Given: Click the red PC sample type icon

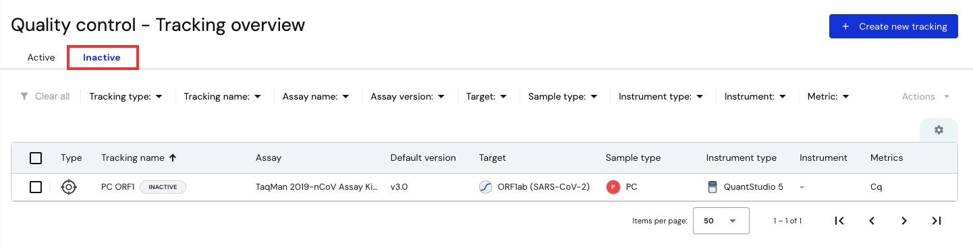Looking at the screenshot, I should click(613, 187).
